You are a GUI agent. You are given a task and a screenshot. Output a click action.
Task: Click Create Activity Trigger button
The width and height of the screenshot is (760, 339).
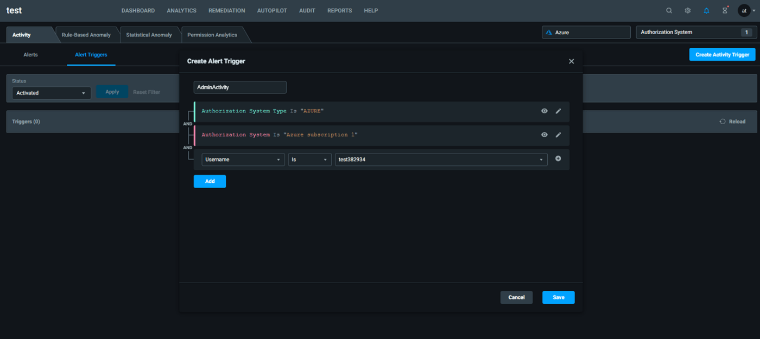coord(722,54)
